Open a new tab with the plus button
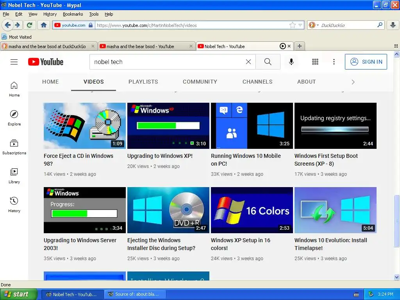This screenshot has width=400, height=300. click(x=300, y=46)
